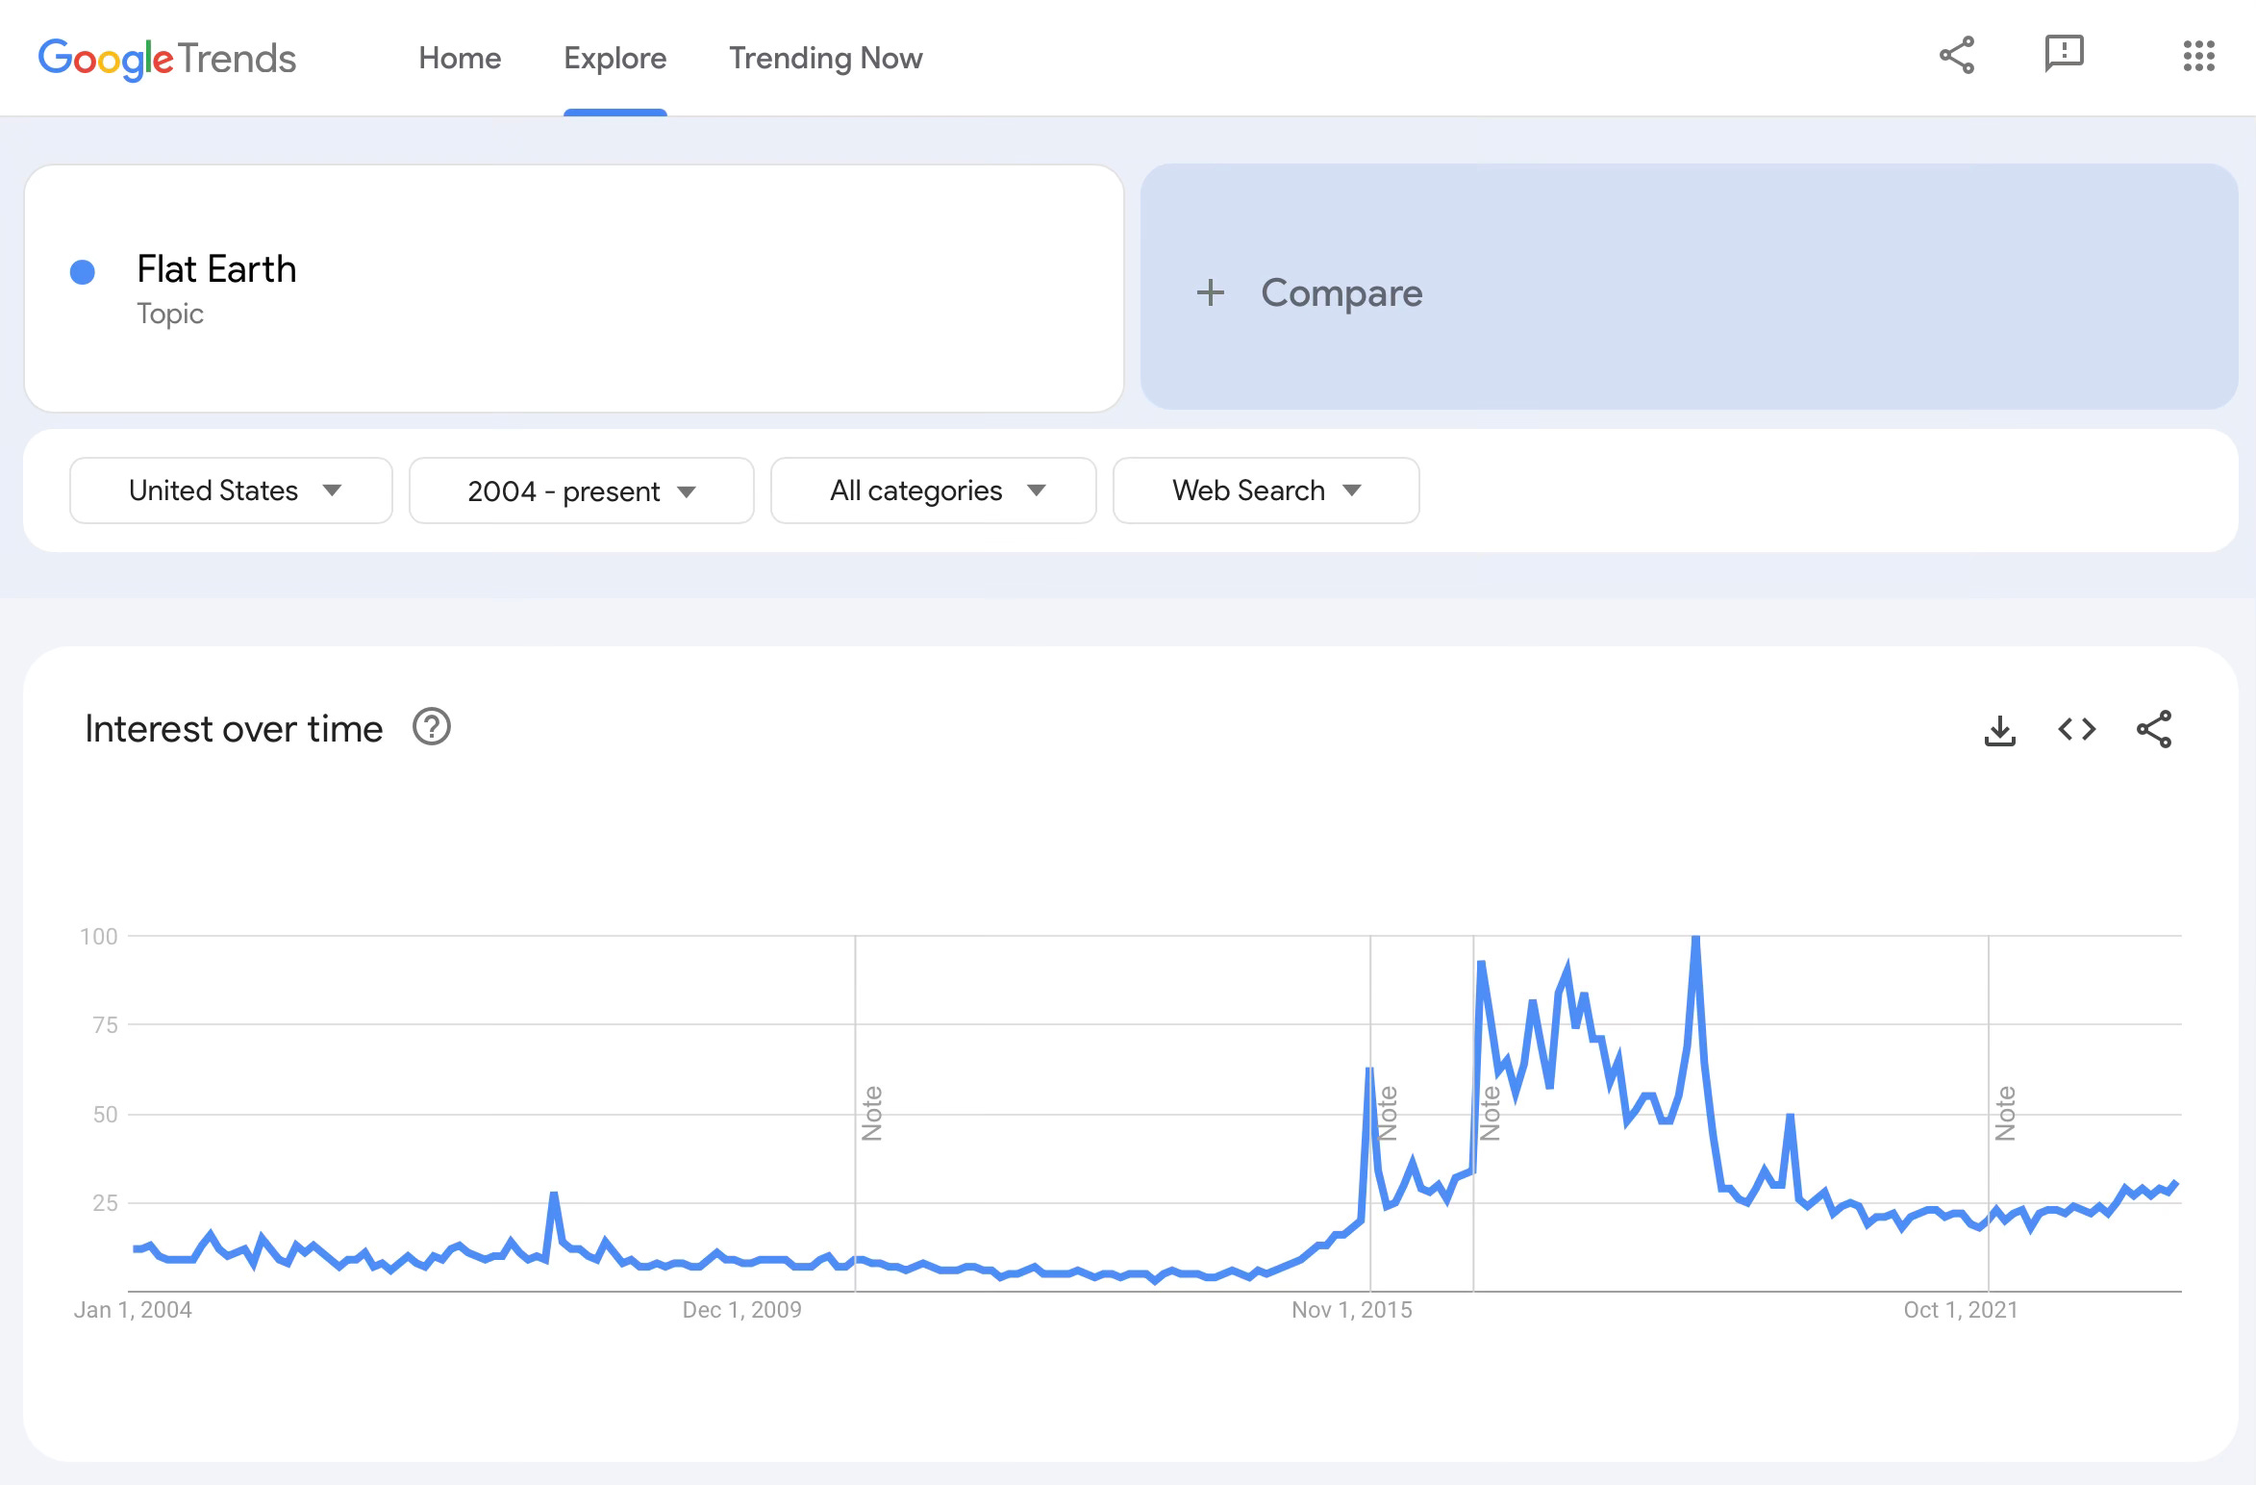Screen dimensions: 2256x1485
Task: Click the plus icon beside Compare
Action: (1211, 292)
